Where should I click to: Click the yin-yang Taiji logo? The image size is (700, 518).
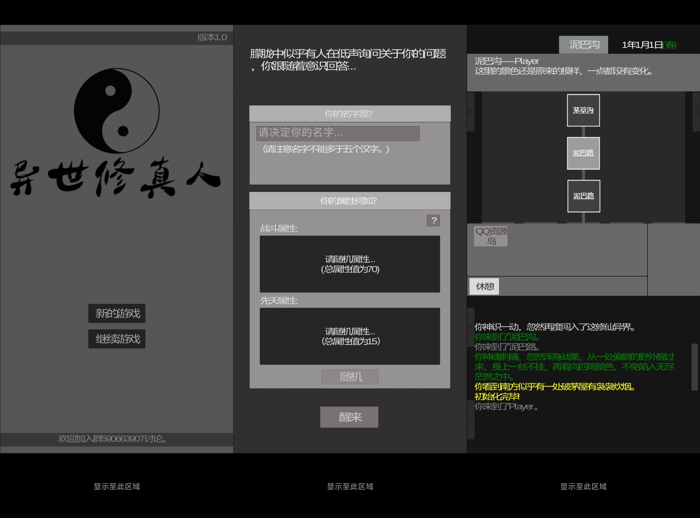click(x=116, y=111)
